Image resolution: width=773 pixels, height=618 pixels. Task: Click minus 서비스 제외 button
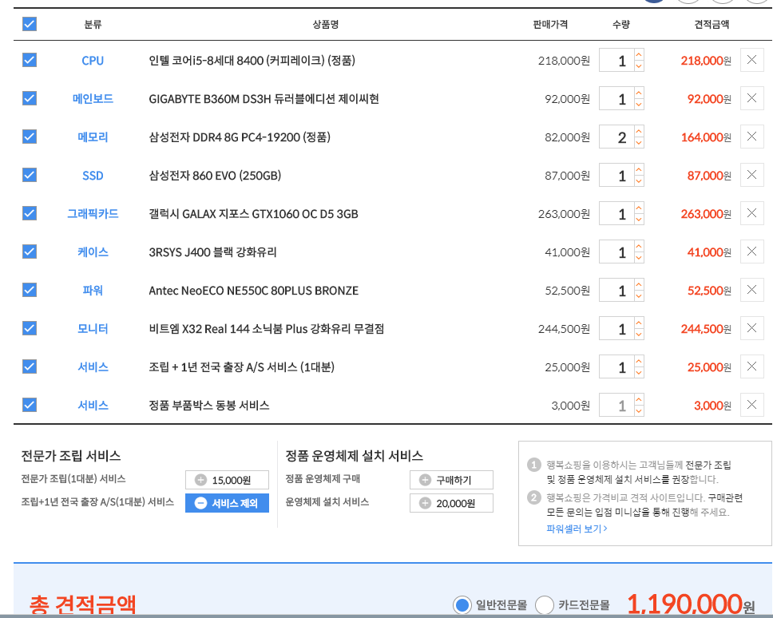(x=201, y=503)
